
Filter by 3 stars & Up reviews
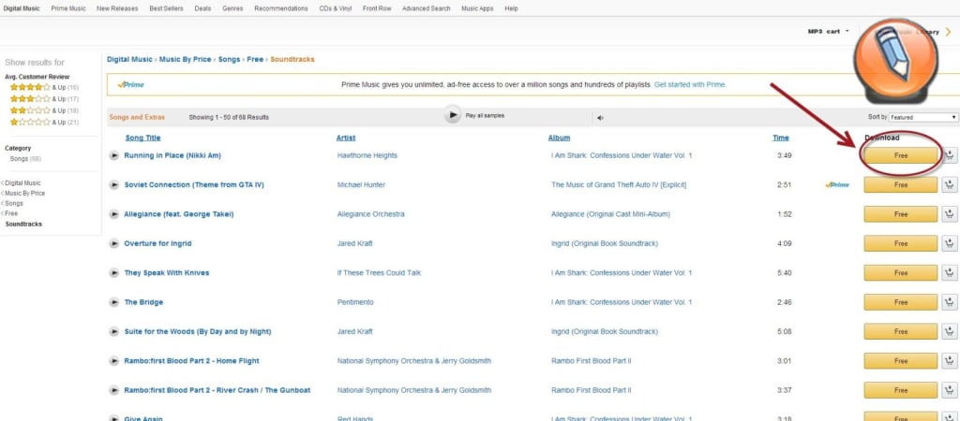(x=44, y=99)
